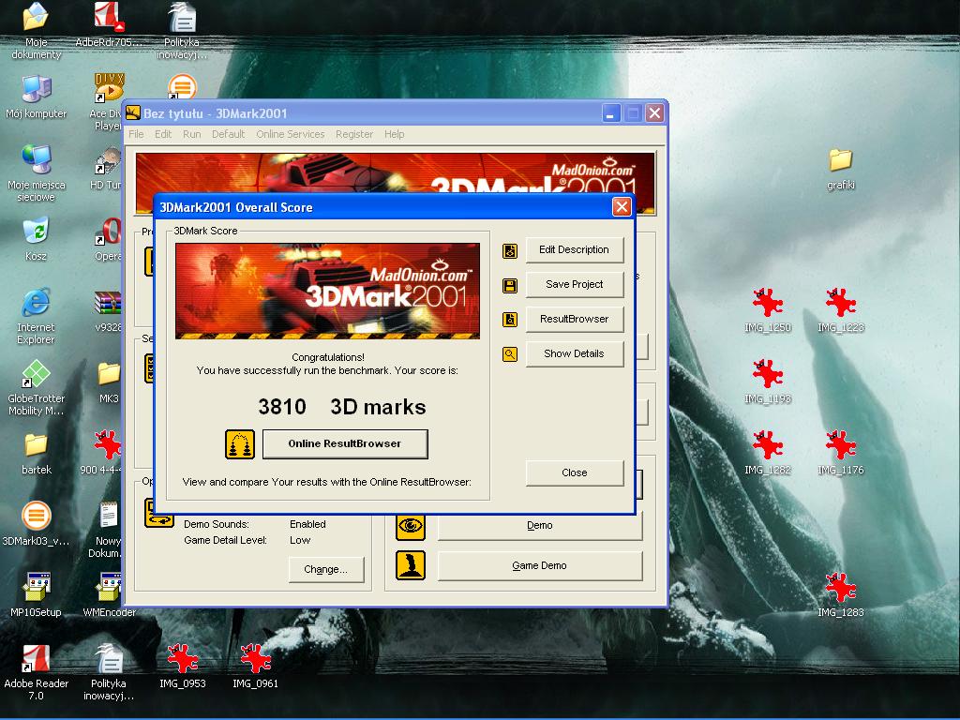Click the joystick icon beside Game Demo

coord(411,565)
